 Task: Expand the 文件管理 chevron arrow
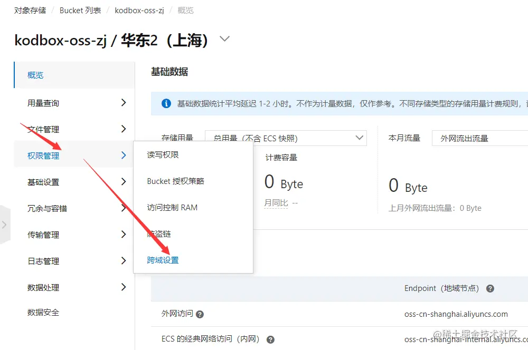coord(124,129)
